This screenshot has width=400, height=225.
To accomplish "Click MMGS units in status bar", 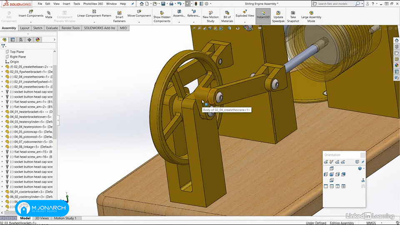I will (371, 223).
